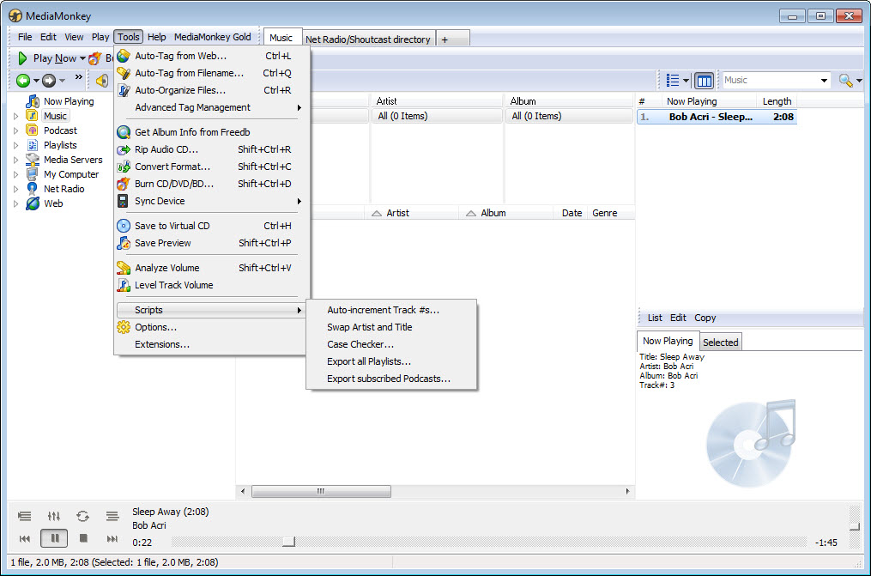Click the Analyze Volume icon
This screenshot has width=871, height=576.
click(124, 268)
